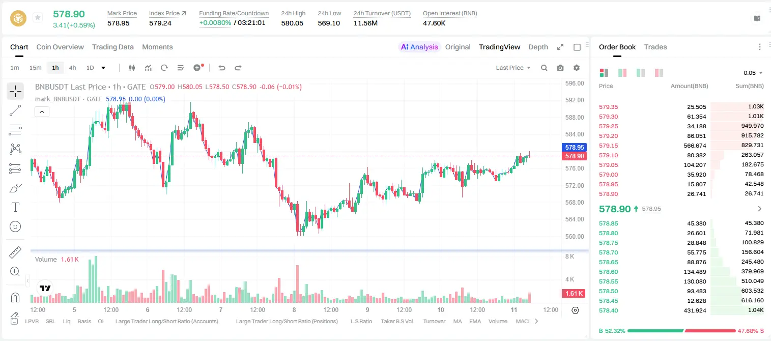Collapse the indicator legend chevron
This screenshot has width=771, height=341.
[x=42, y=111]
